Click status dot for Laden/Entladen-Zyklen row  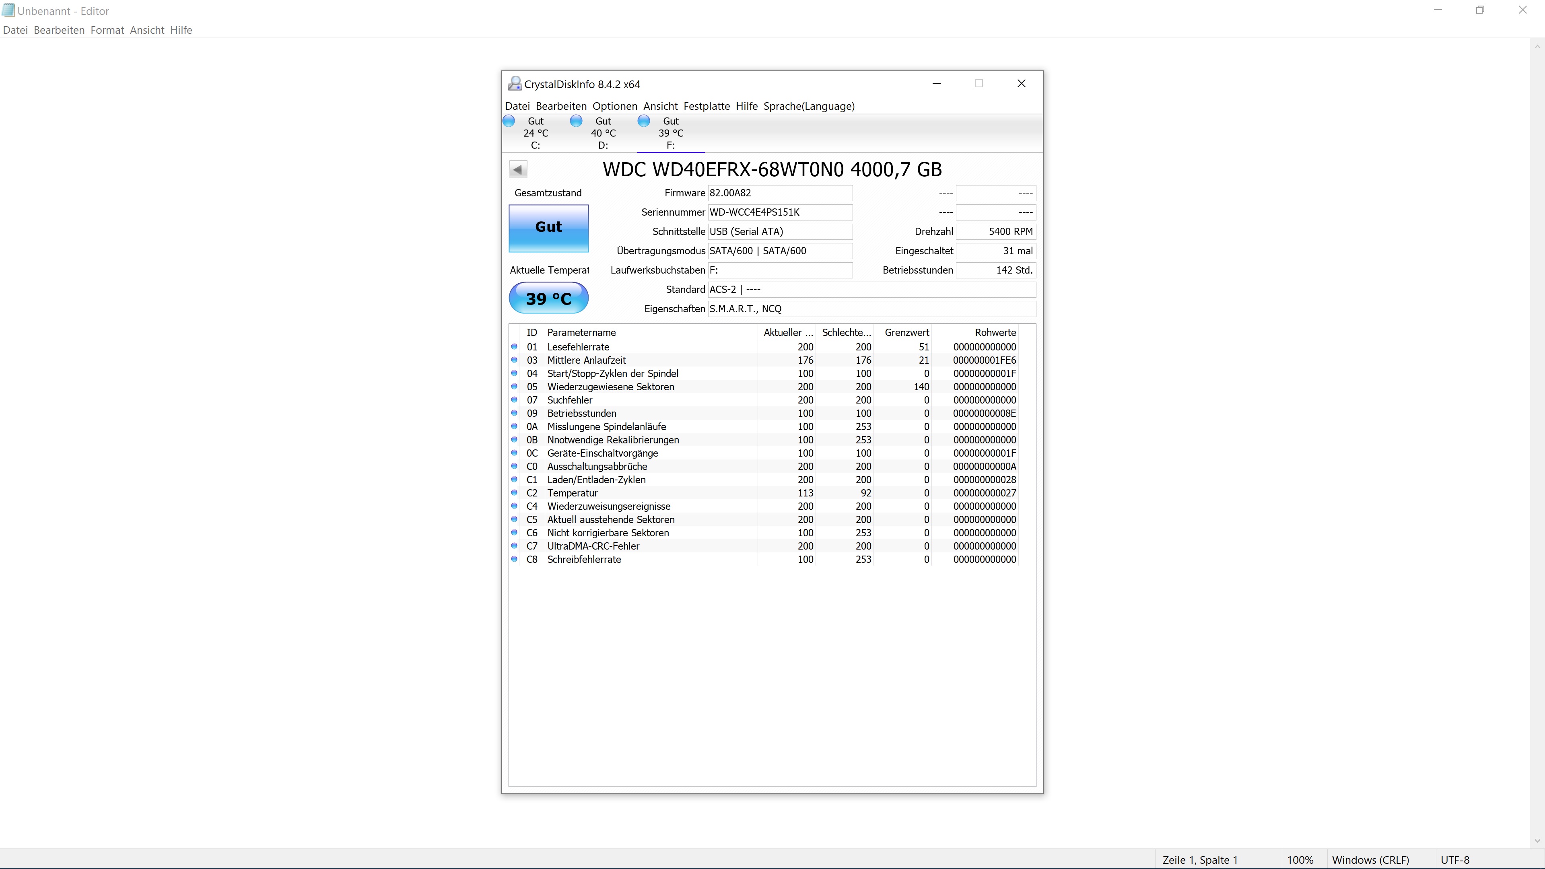coord(514,479)
